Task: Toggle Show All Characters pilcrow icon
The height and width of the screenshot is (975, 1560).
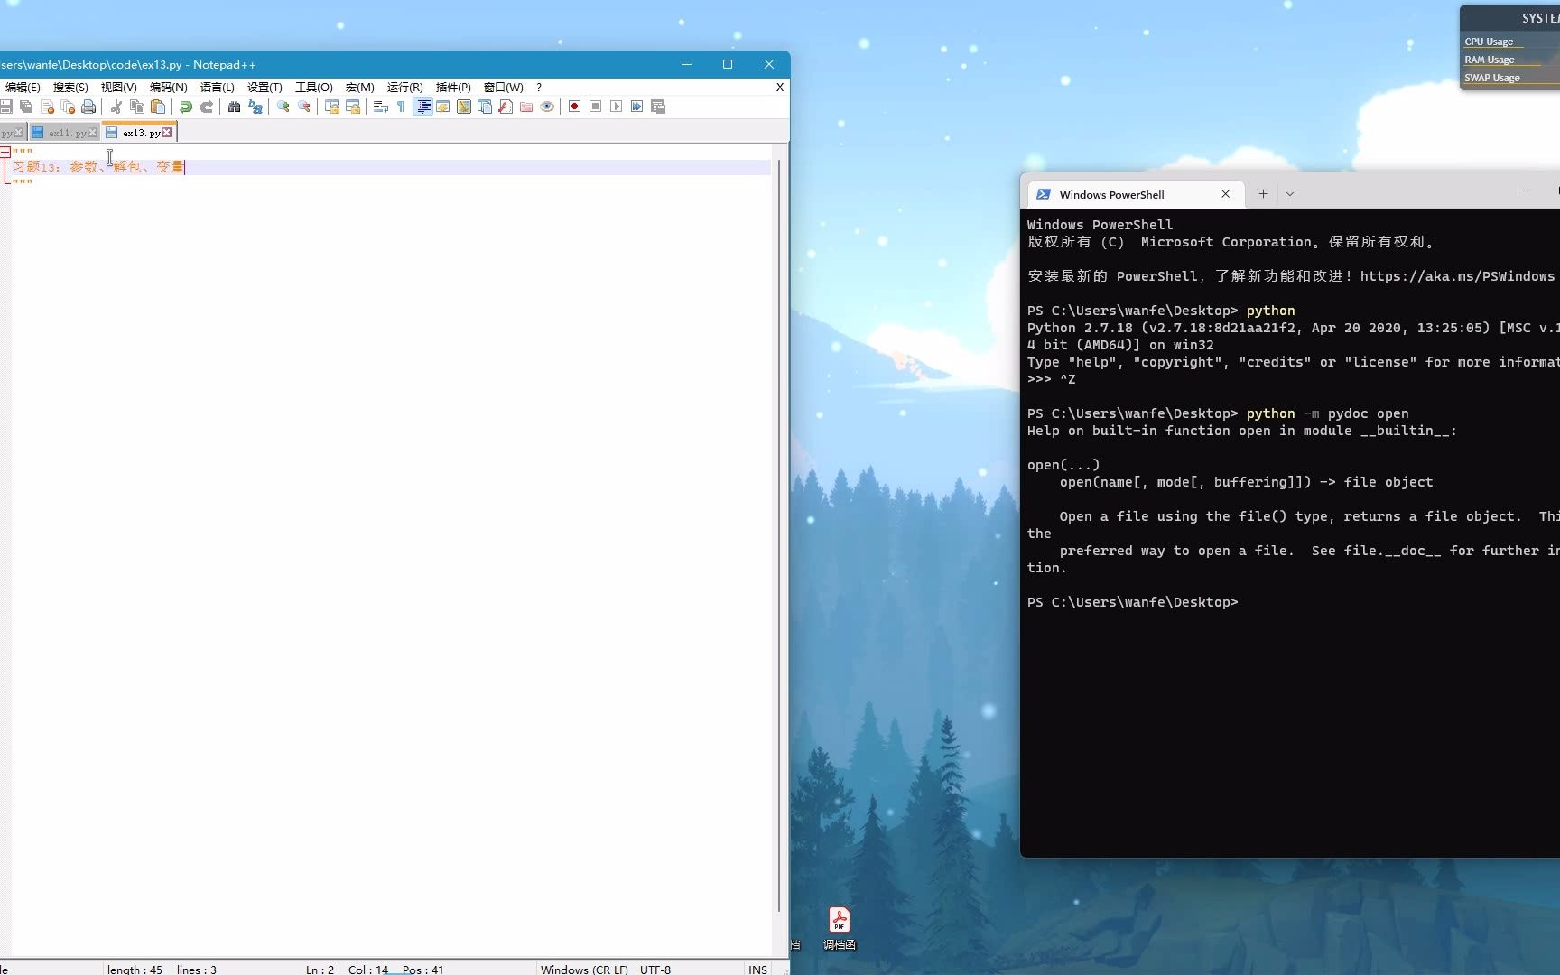Action: click(401, 107)
